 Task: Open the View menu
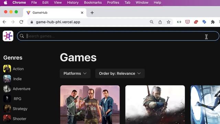tap(58, 2)
